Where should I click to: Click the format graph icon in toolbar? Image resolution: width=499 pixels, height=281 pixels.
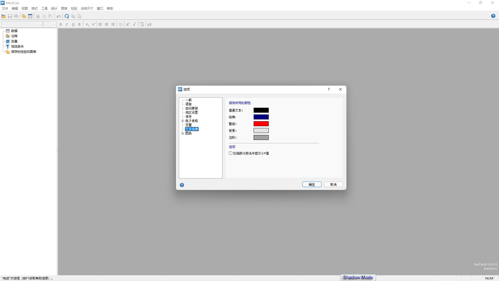coord(149,24)
